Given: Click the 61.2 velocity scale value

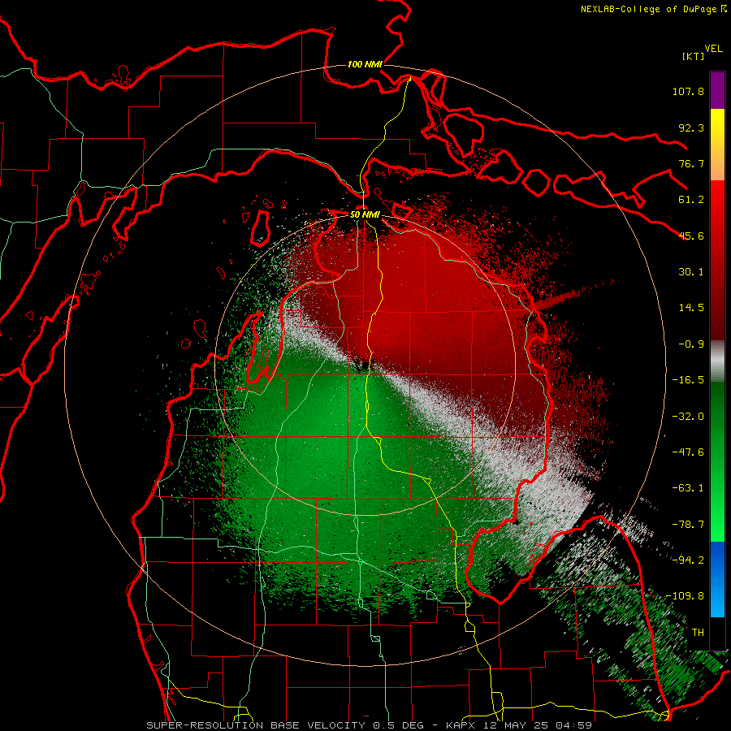Looking at the screenshot, I should pyautogui.click(x=691, y=200).
